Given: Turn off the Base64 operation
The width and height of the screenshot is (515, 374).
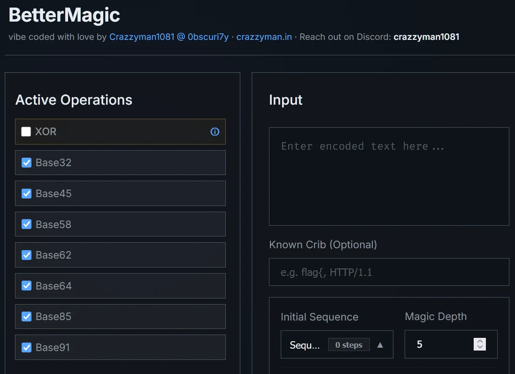Looking at the screenshot, I should [x=27, y=286].
